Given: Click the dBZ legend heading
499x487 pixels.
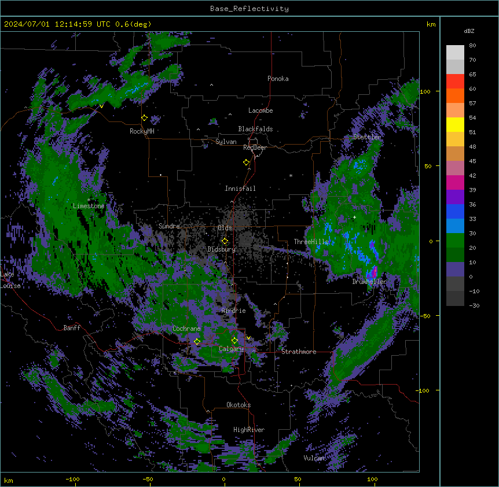Looking at the screenshot, I should coord(469,31).
